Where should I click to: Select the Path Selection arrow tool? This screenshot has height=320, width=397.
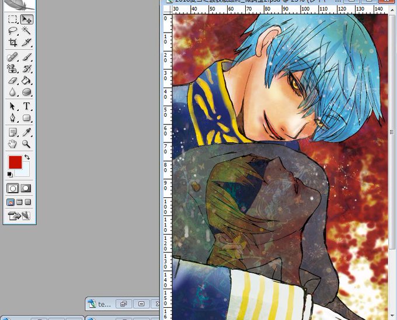pos(12,106)
